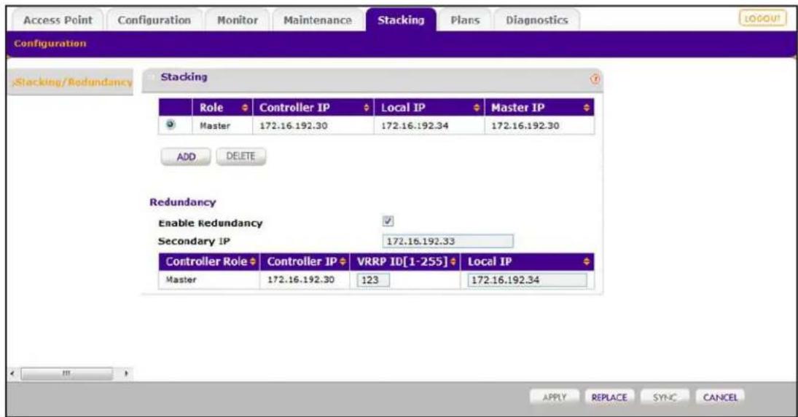Click the REPLACE button
The image size is (798, 417).
tap(609, 397)
